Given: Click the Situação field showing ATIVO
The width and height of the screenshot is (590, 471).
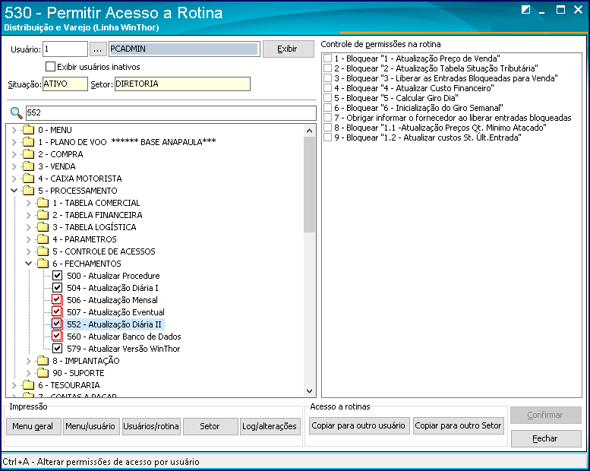Looking at the screenshot, I should tap(65, 84).
